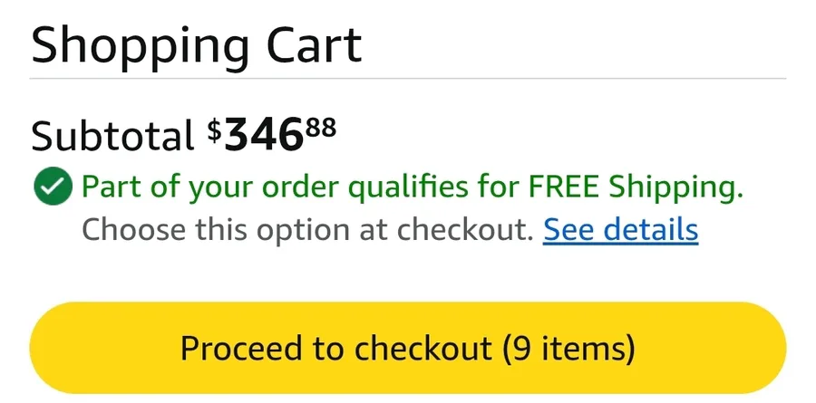Click the Proceed to checkout button

[x=407, y=348]
